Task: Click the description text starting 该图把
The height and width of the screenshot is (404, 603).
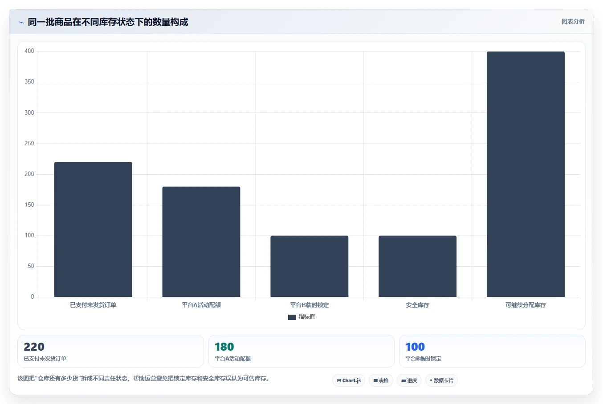Action: [x=144, y=379]
